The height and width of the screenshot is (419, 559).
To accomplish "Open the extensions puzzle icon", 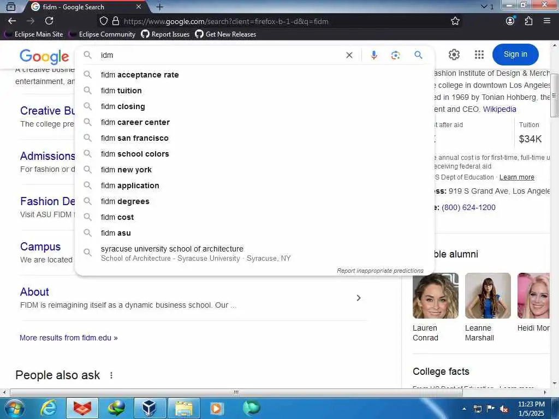I will point(528,21).
